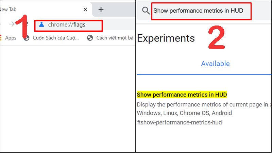Click the highlighted Show performance metrics title
The width and height of the screenshot is (272, 153).
pyautogui.click(x=182, y=94)
